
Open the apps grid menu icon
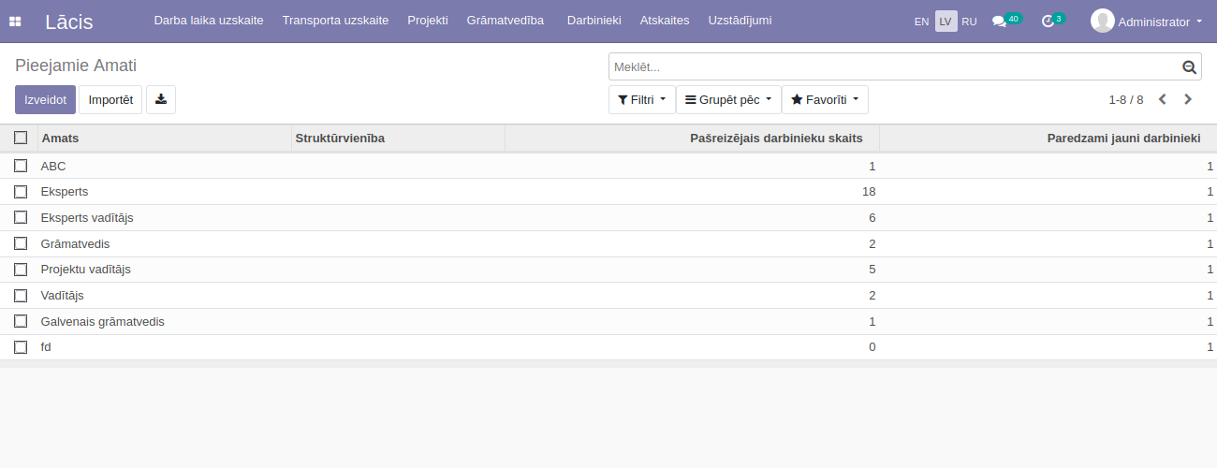(x=15, y=22)
